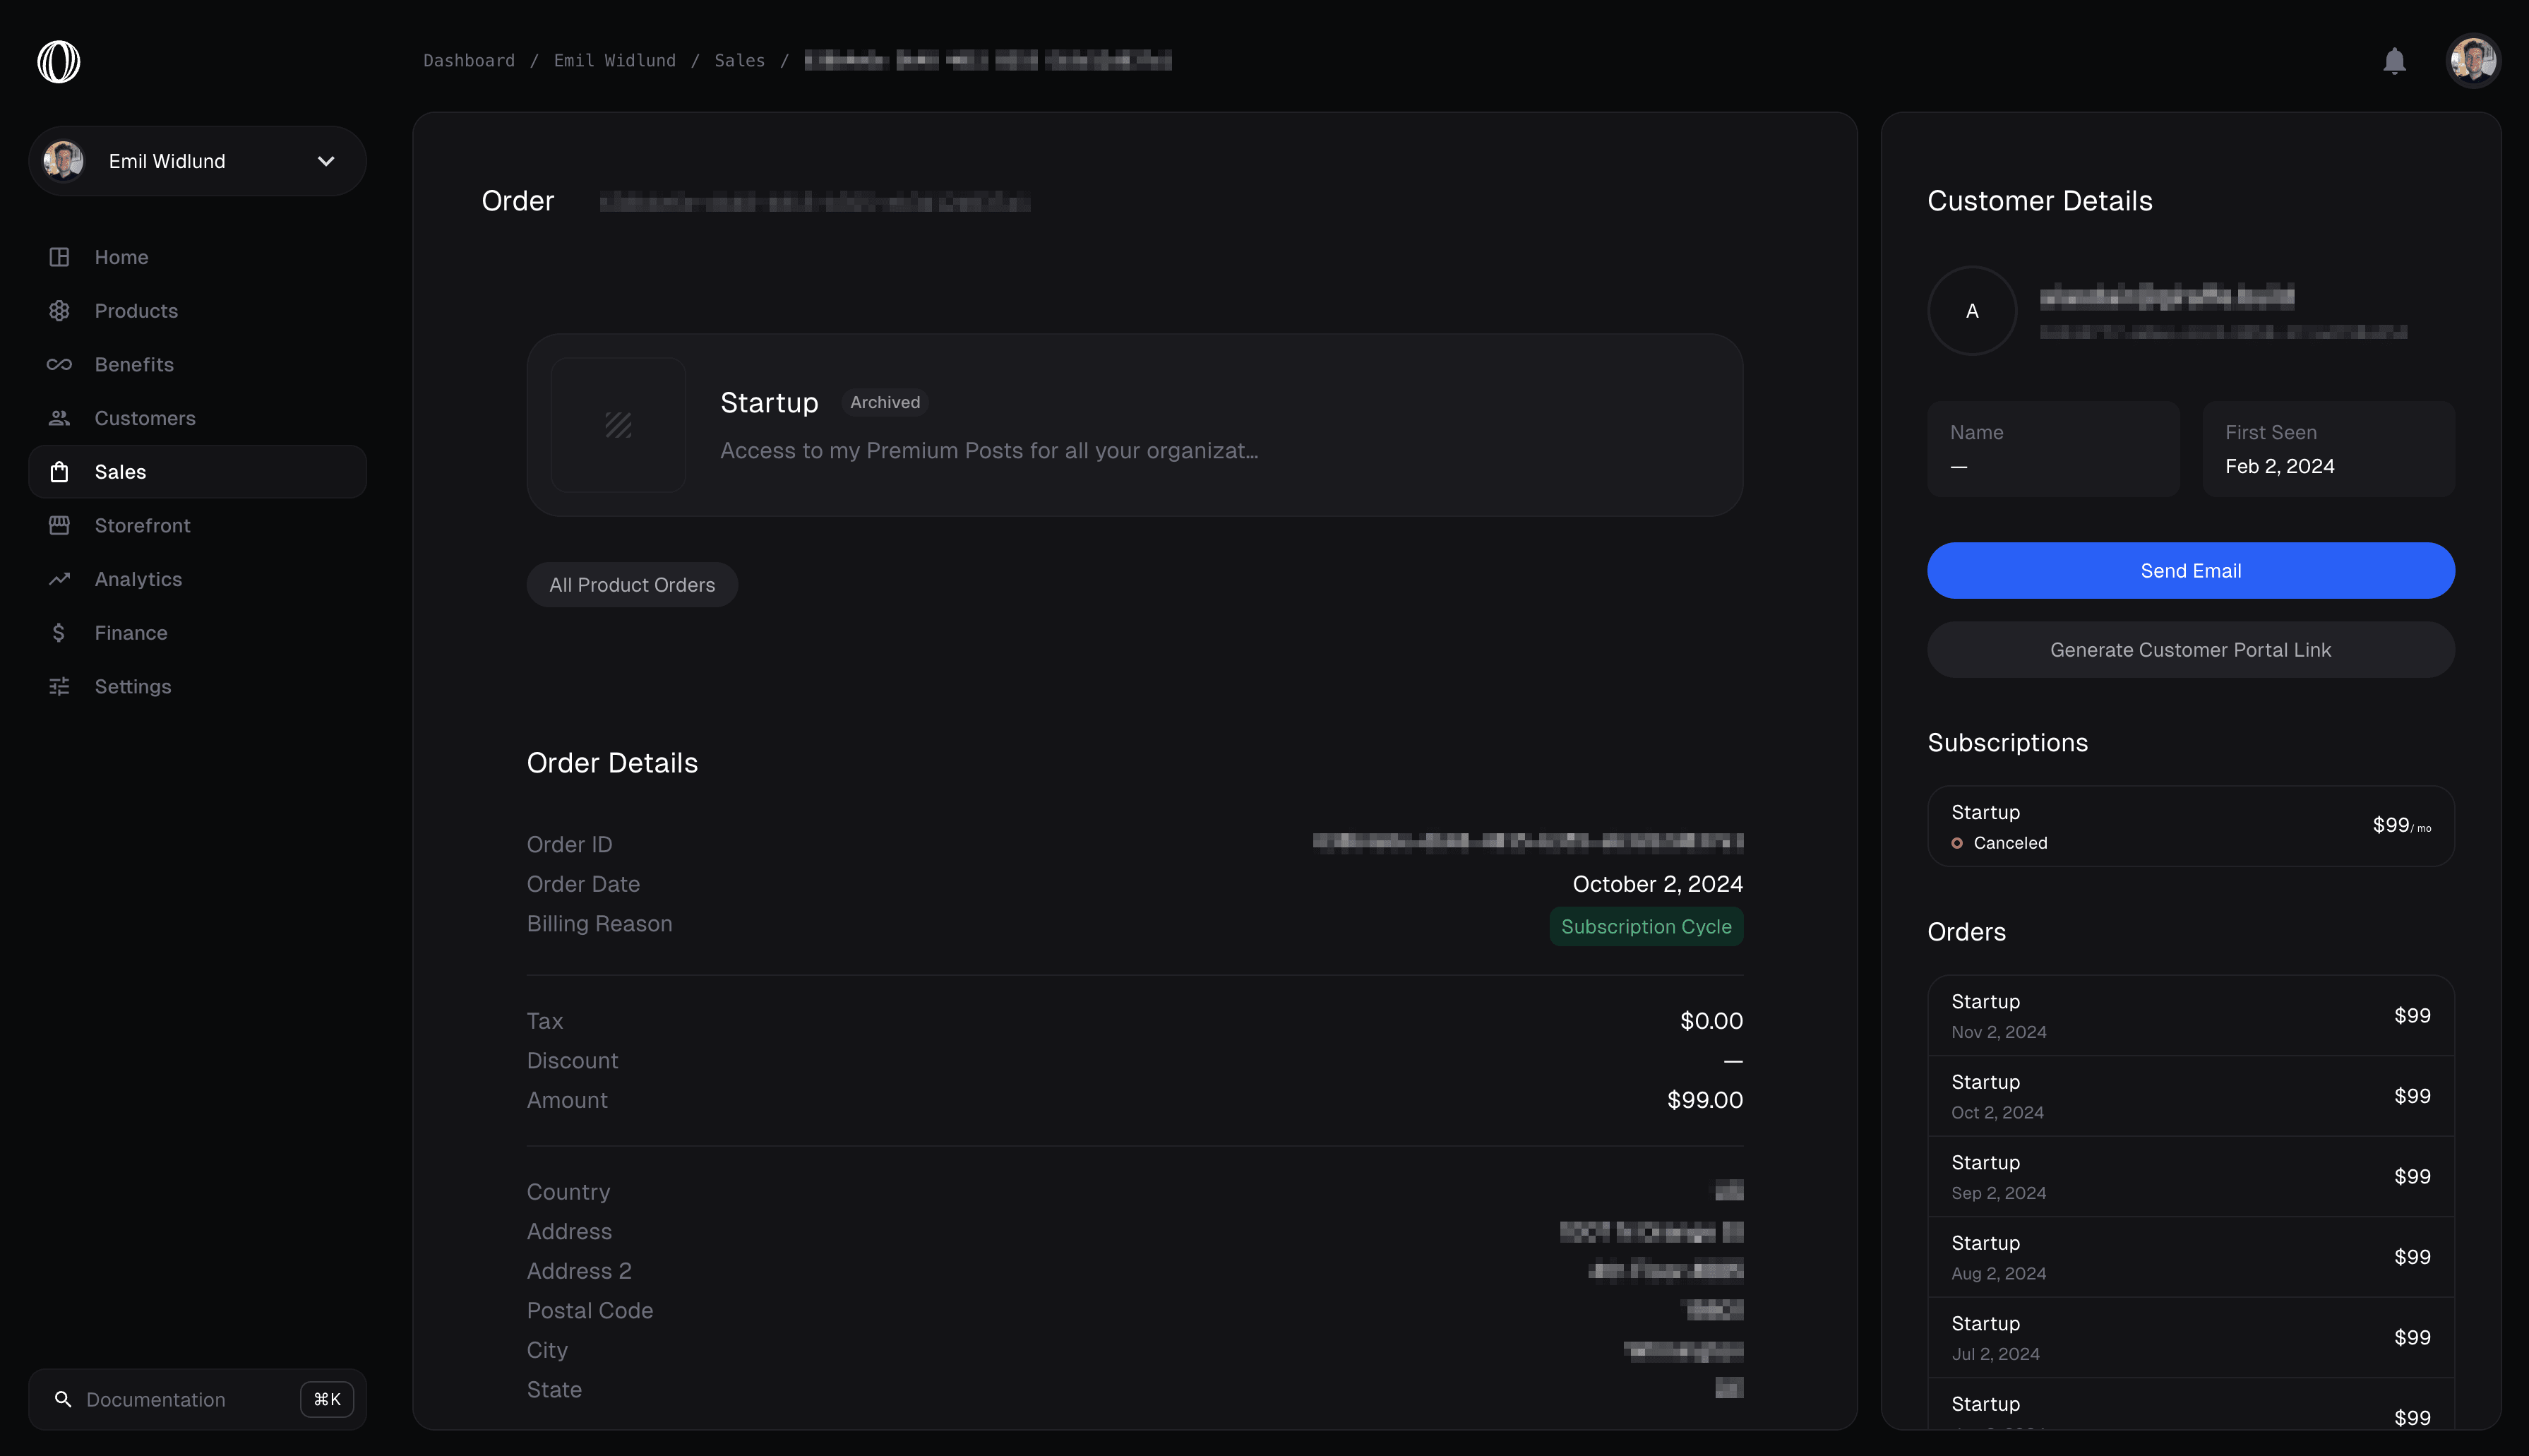Click the Products sidebar icon
2529x1456 pixels.
coord(59,311)
